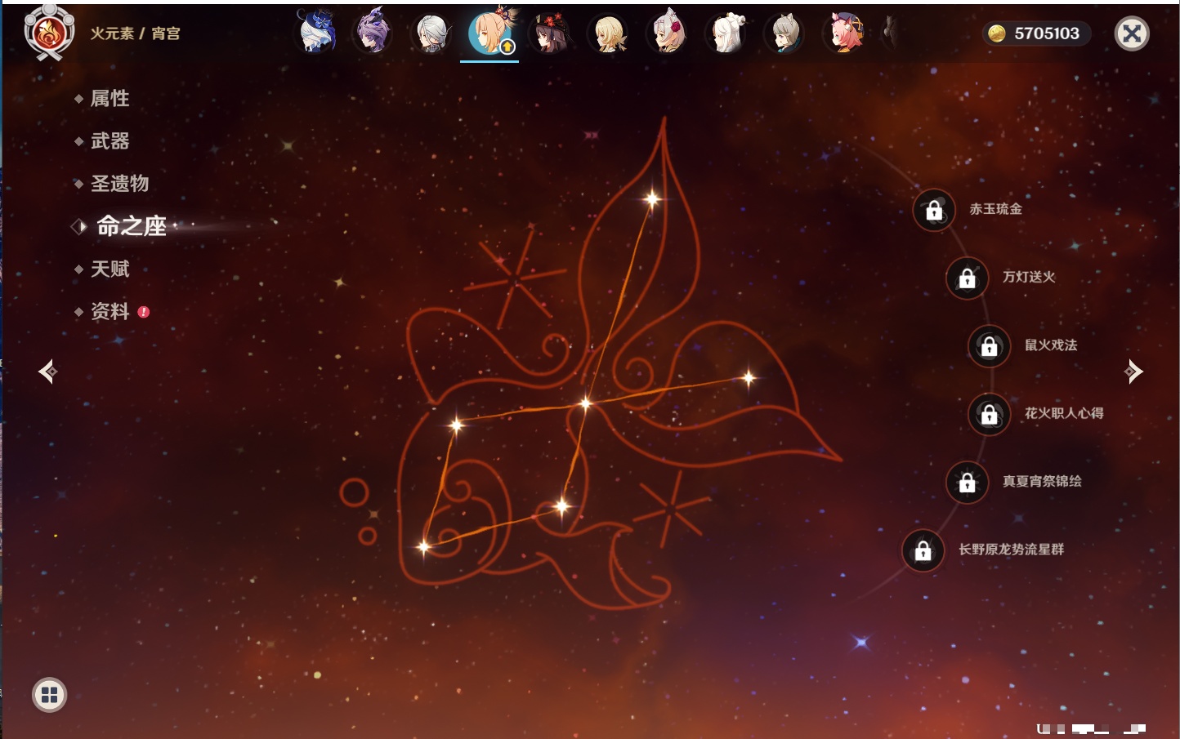Switch to the purple-haired character avatar
This screenshot has height=739, width=1180.
(x=373, y=33)
